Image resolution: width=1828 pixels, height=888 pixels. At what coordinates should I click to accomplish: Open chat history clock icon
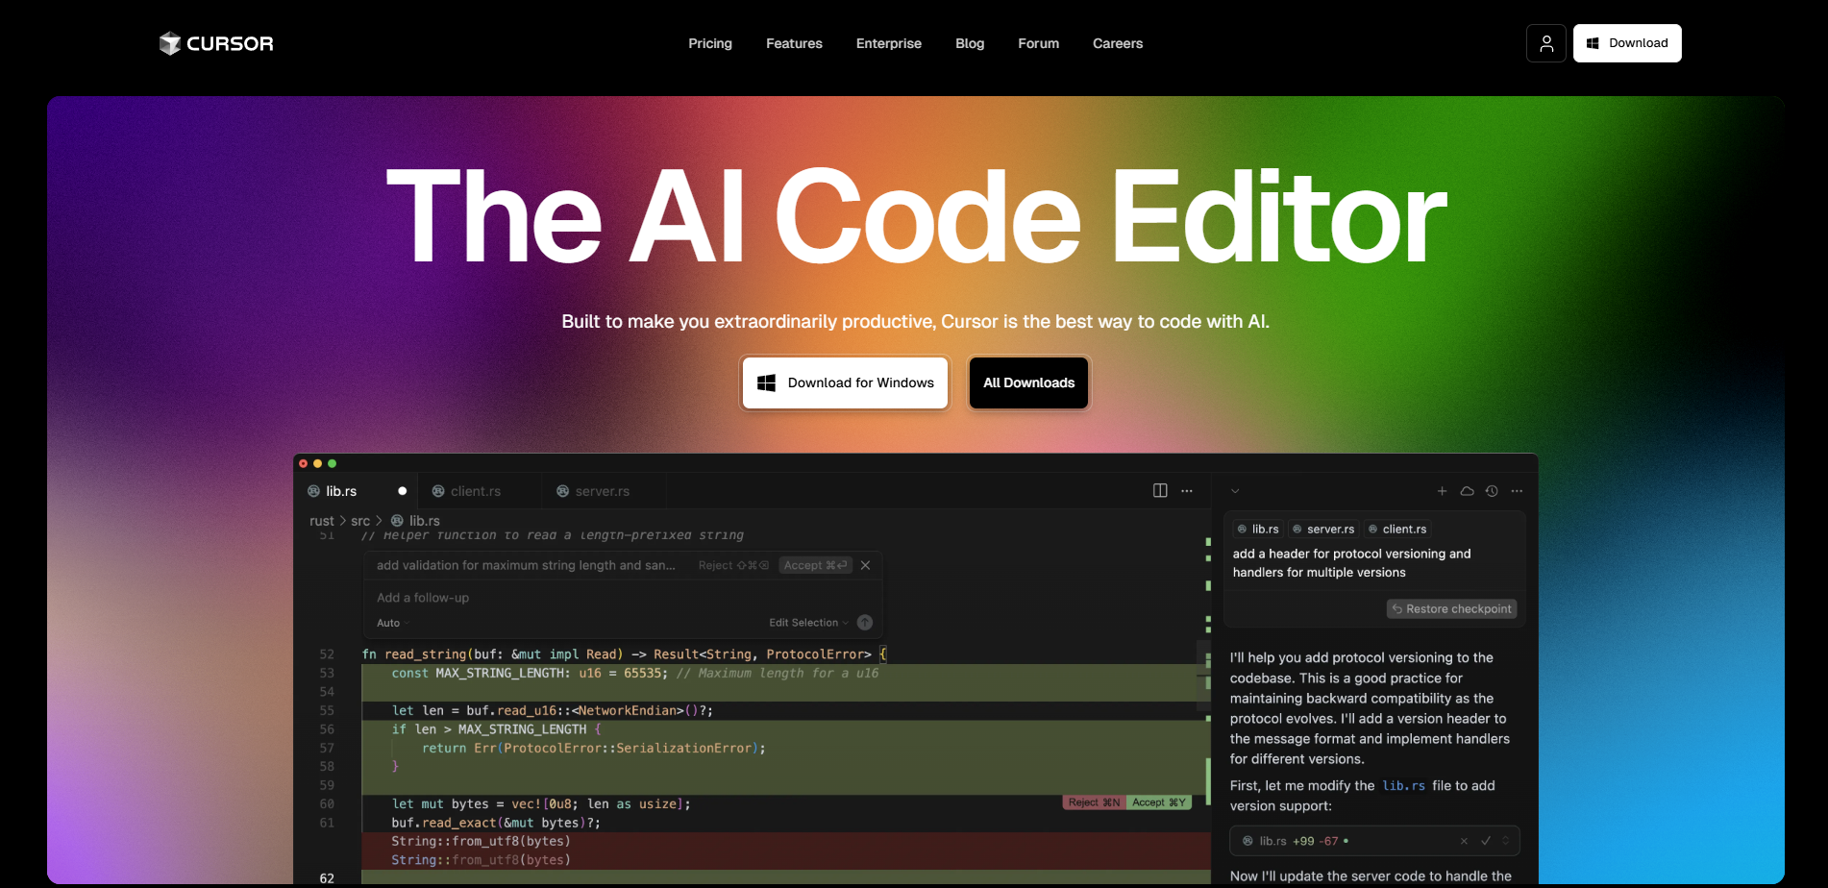coord(1492,491)
